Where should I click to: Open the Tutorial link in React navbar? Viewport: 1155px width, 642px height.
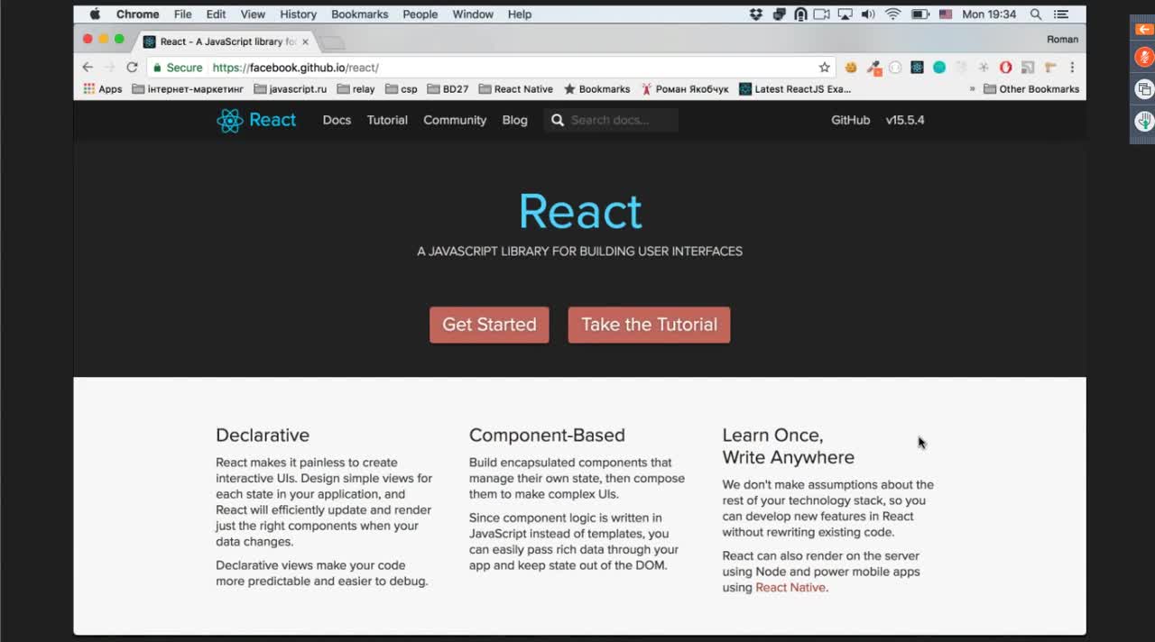point(387,120)
